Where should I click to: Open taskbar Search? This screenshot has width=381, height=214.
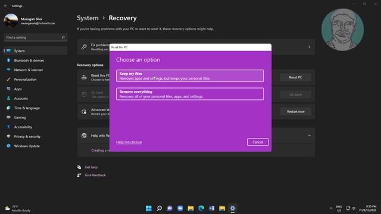click(159, 208)
